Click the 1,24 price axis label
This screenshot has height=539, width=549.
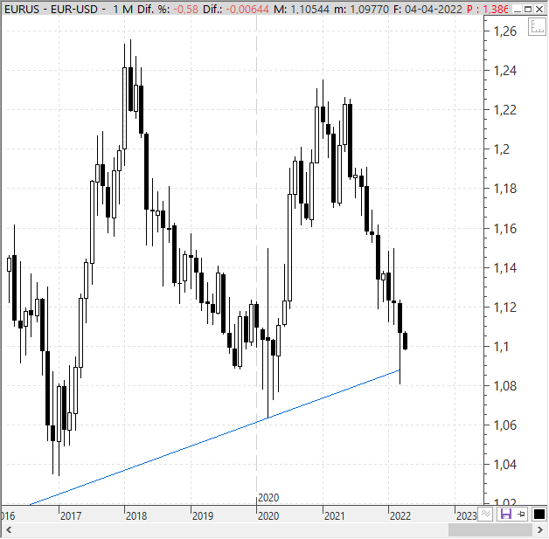[505, 71]
